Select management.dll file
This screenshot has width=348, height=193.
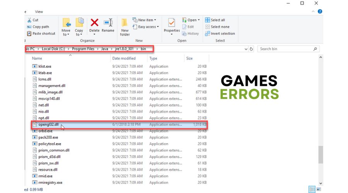click(119, 86)
